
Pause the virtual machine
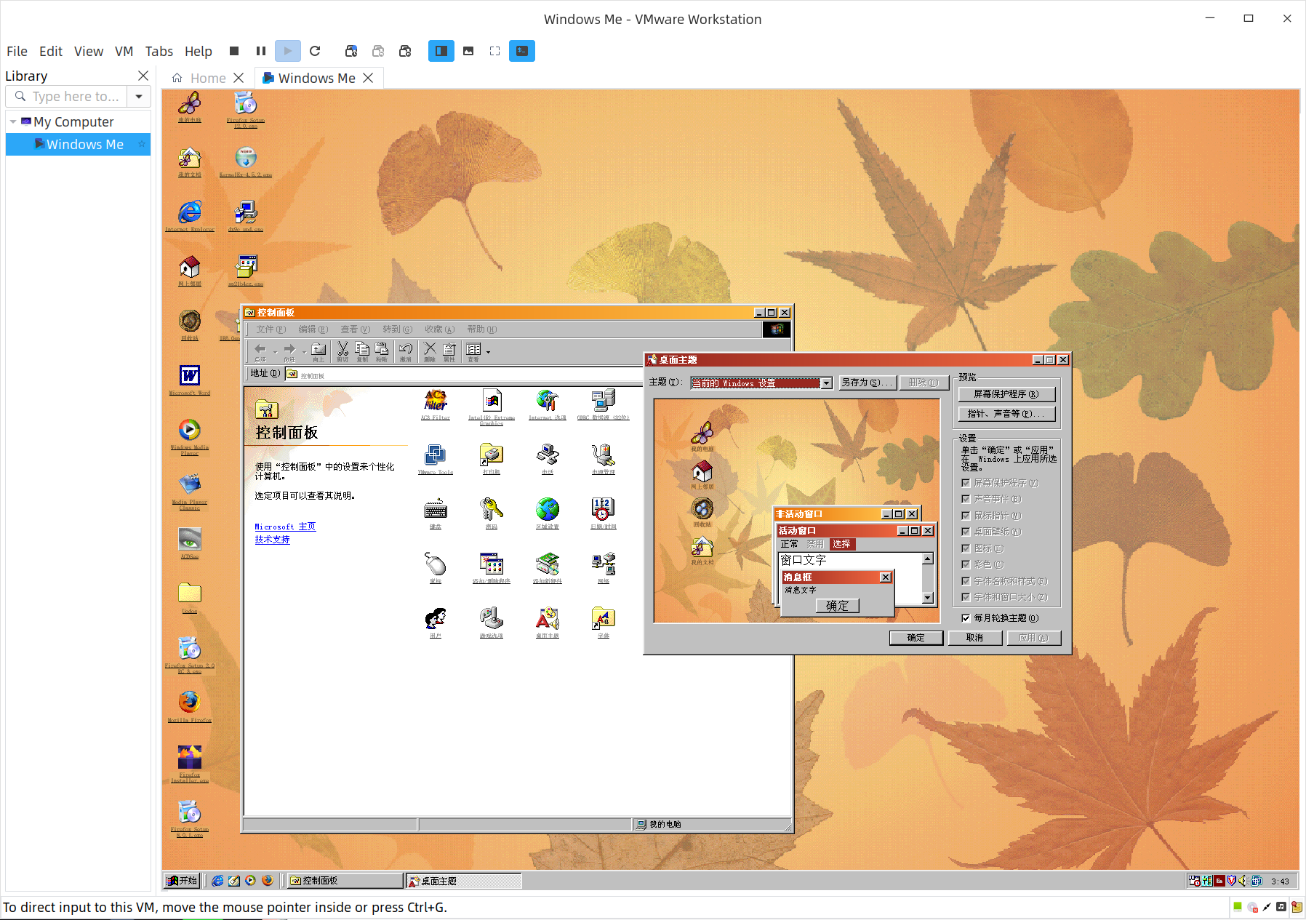point(261,51)
